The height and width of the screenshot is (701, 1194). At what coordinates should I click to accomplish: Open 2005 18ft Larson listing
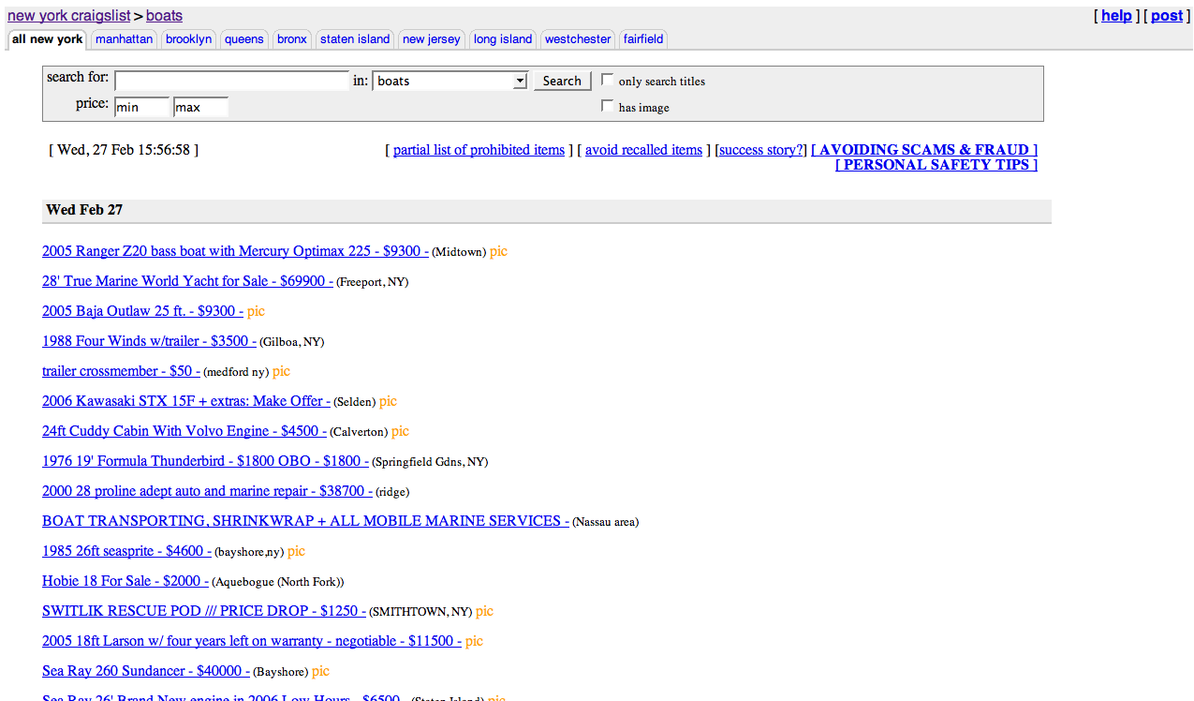(x=252, y=641)
